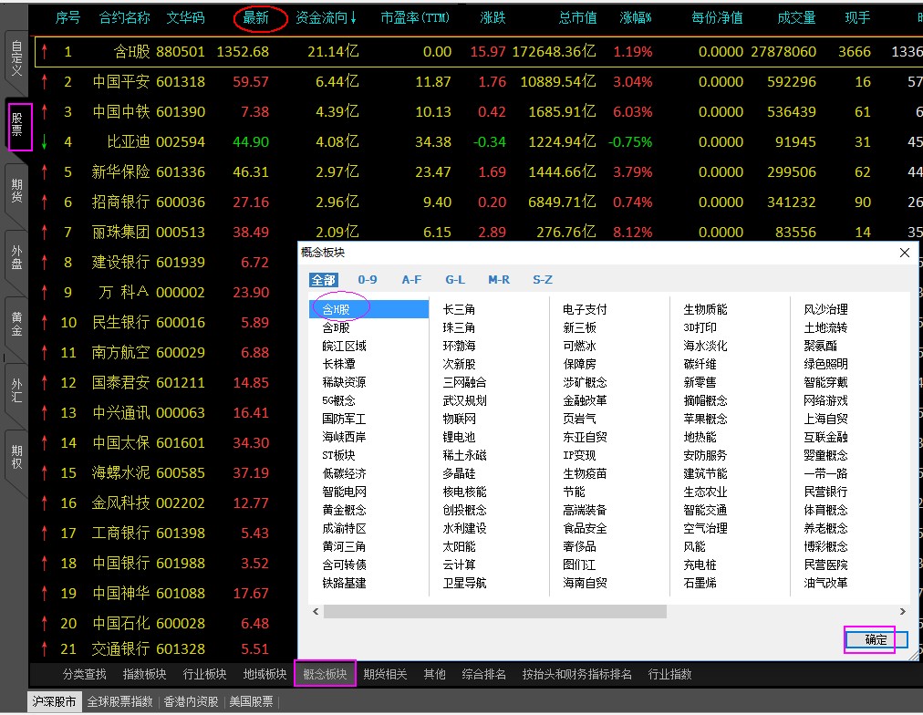Click the red up arrow for 含H股 row
The height and width of the screenshot is (715, 923).
(43, 52)
